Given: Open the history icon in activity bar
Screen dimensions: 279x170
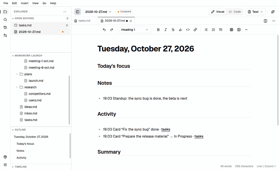Looking at the screenshot, I should (5, 27).
